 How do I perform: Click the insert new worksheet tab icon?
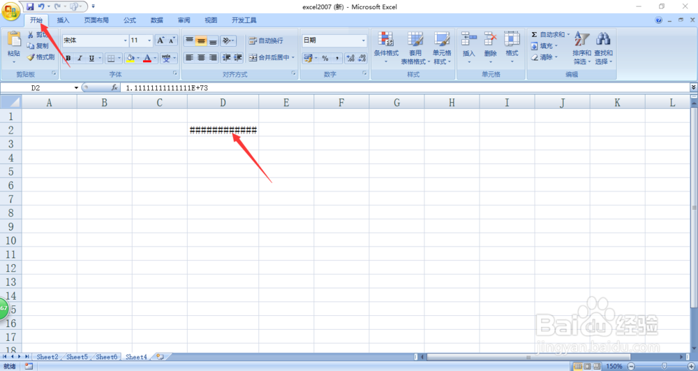click(x=160, y=357)
